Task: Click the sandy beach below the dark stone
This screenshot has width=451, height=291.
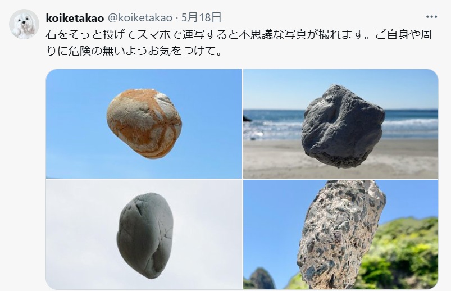Action: tap(339, 171)
